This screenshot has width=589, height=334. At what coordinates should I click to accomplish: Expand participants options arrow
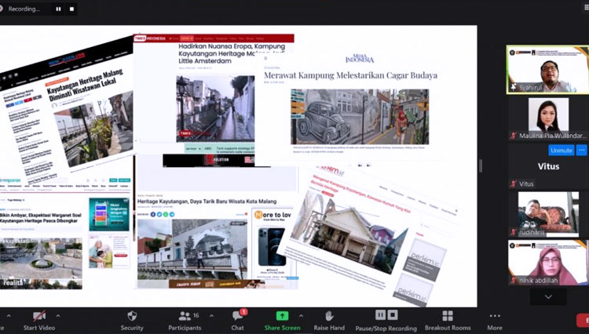(211, 316)
